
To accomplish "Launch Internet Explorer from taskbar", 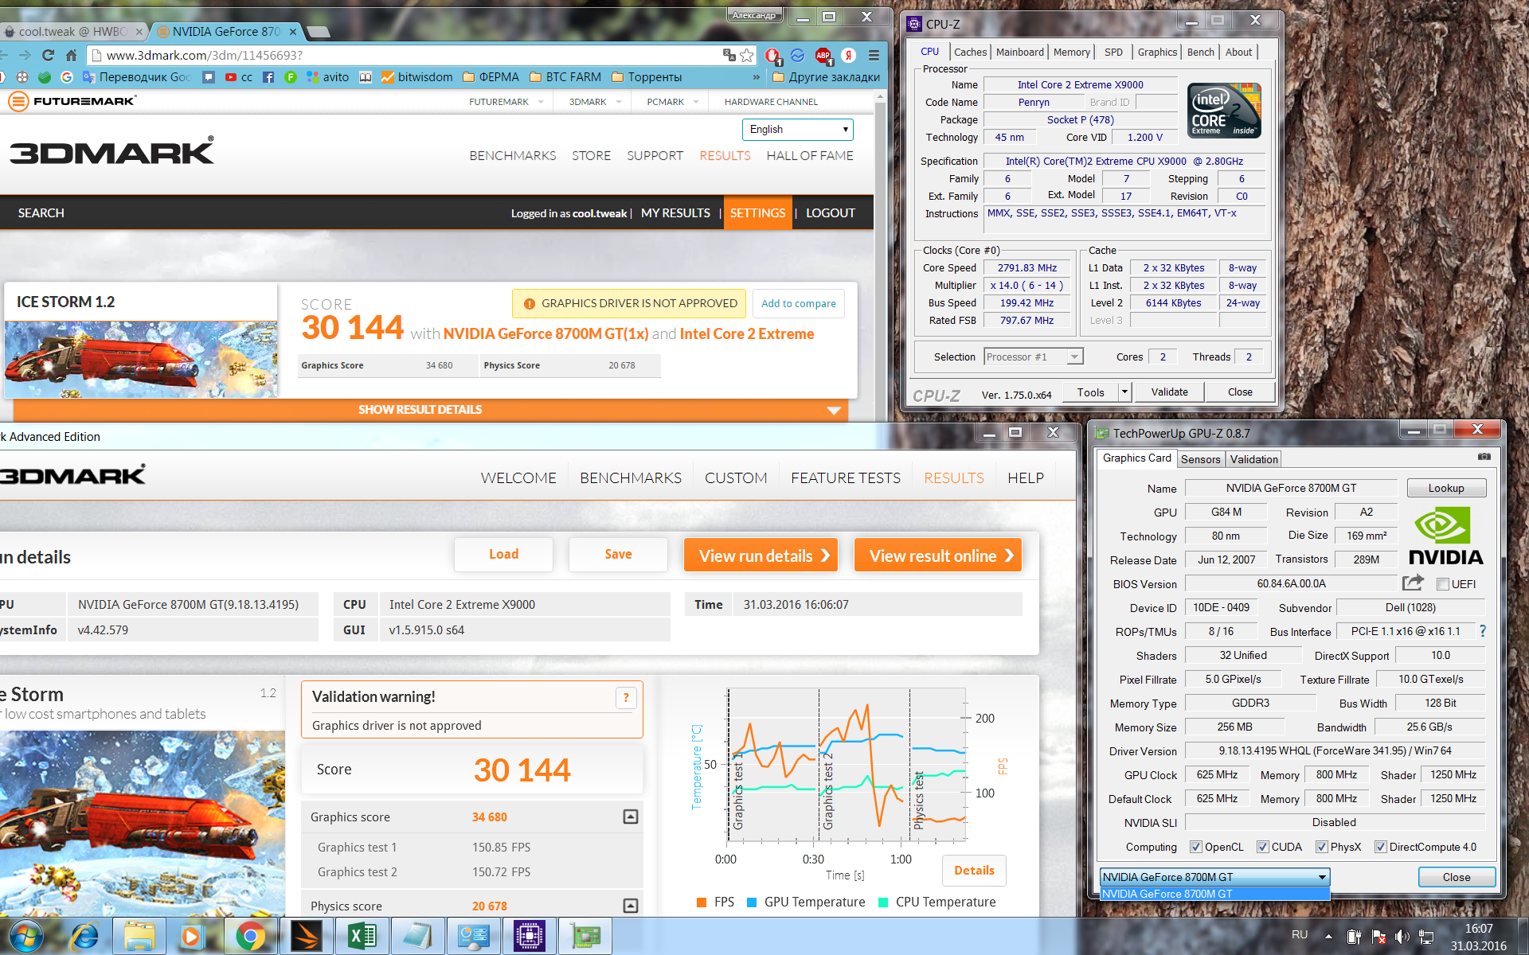I will pos(84,936).
